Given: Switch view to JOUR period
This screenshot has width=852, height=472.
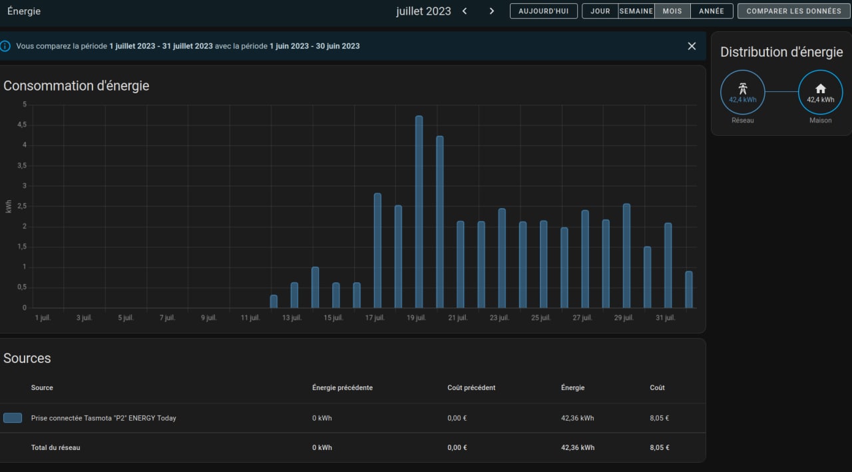Looking at the screenshot, I should point(600,11).
